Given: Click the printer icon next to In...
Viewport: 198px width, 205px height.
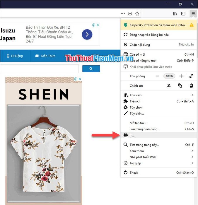Looking at the screenshot, I should point(126,135).
